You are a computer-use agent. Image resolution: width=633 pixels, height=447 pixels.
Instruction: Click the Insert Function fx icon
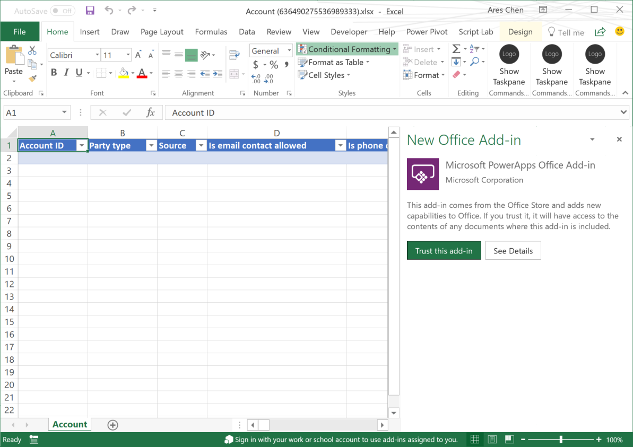pyautogui.click(x=150, y=112)
